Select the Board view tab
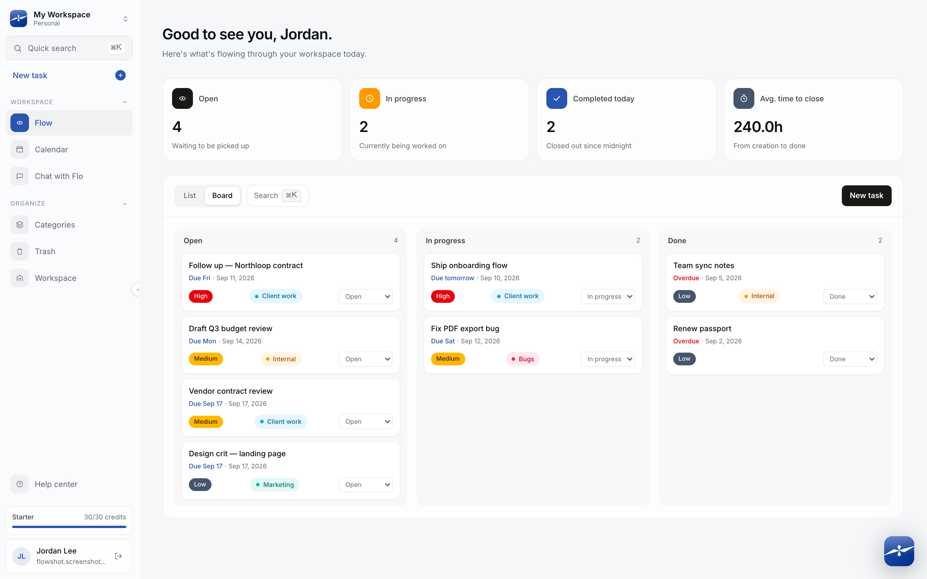Image resolution: width=927 pixels, height=579 pixels. (222, 196)
